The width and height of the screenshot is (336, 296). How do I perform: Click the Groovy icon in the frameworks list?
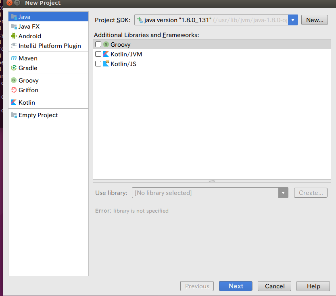click(106, 44)
